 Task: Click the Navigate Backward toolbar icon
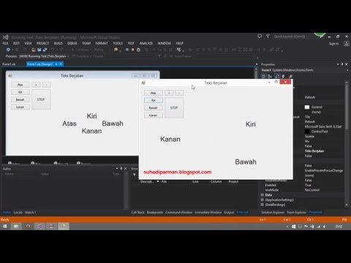tap(8, 50)
